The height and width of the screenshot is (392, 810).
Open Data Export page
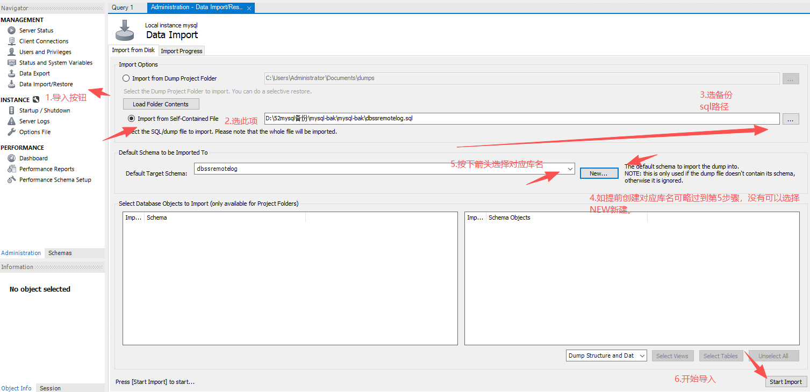click(34, 74)
